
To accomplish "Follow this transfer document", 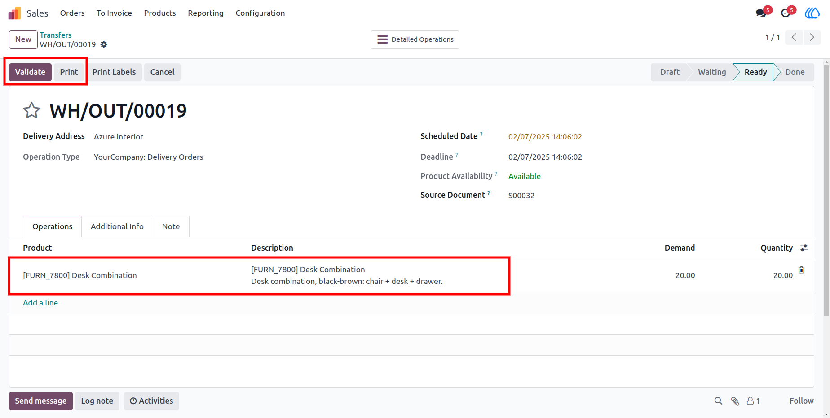I will coord(801,401).
